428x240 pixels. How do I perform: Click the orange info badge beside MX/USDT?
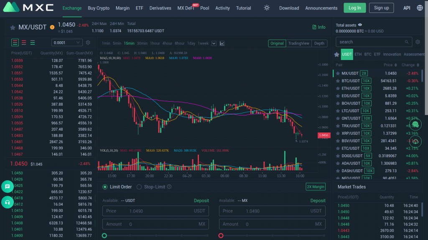(52, 27)
